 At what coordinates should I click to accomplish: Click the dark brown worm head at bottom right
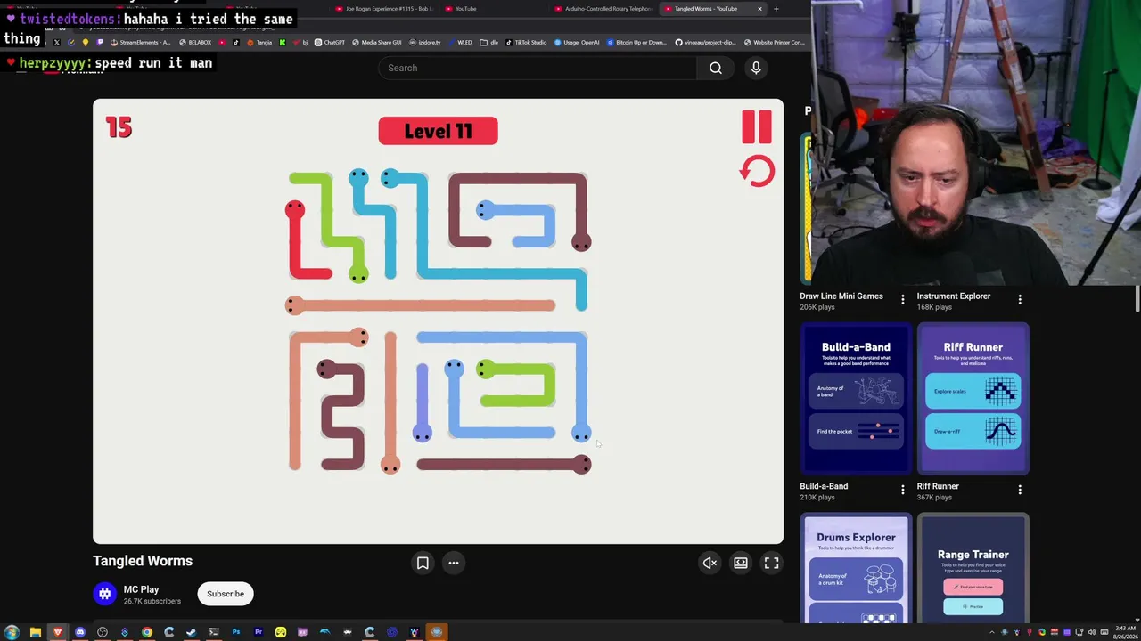click(581, 464)
